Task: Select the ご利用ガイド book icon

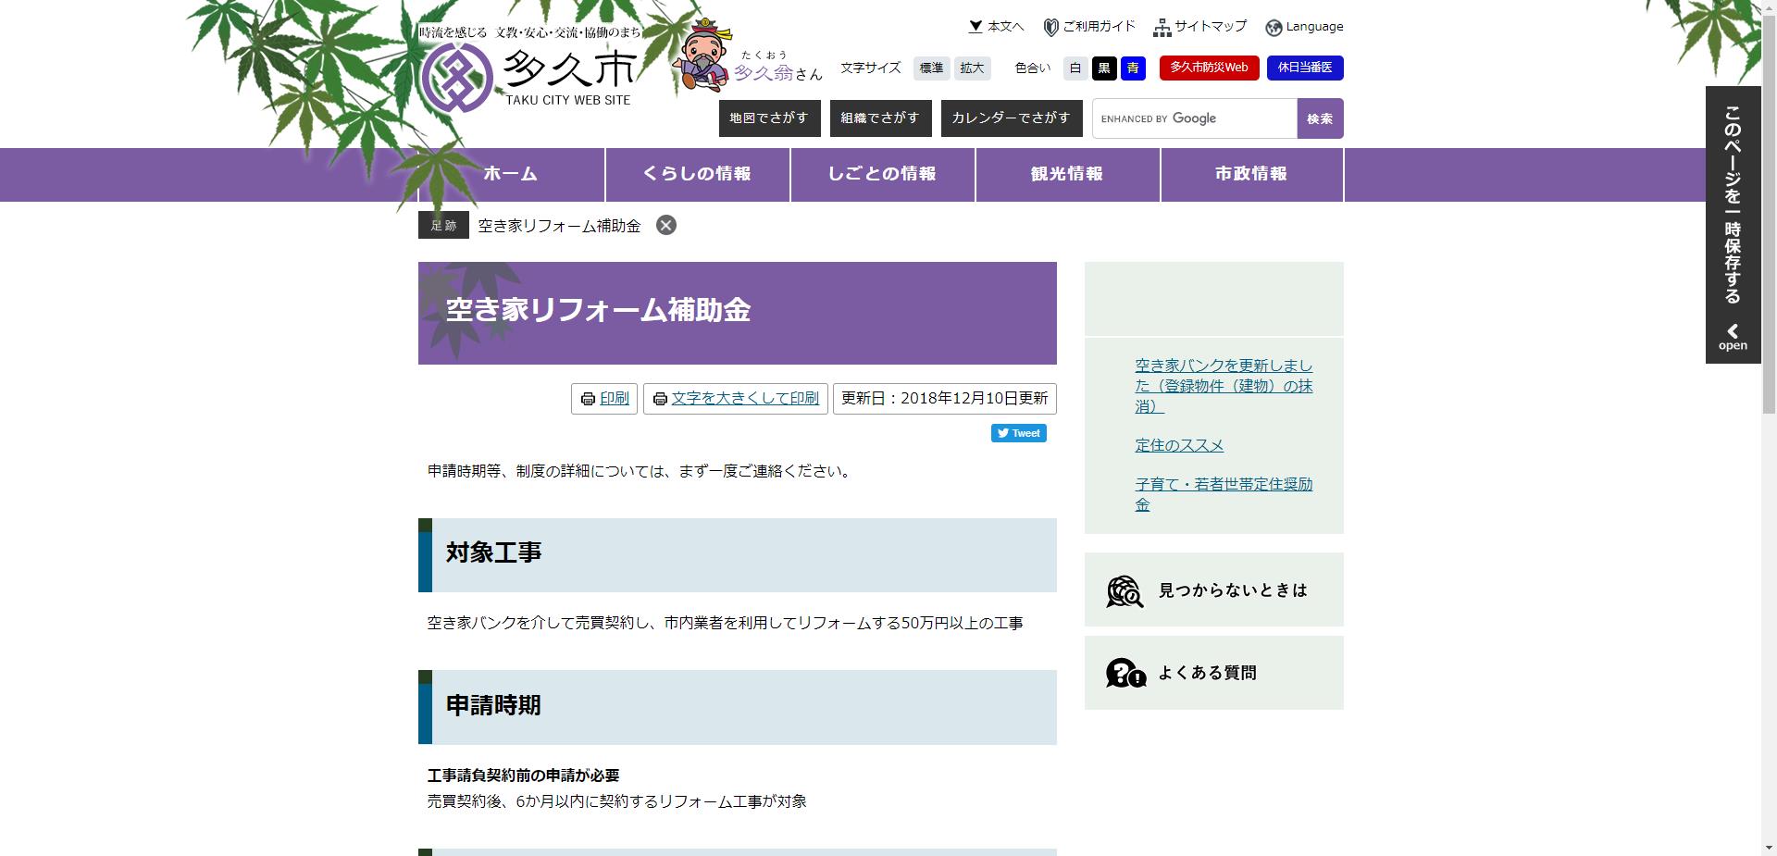Action: point(1050,26)
